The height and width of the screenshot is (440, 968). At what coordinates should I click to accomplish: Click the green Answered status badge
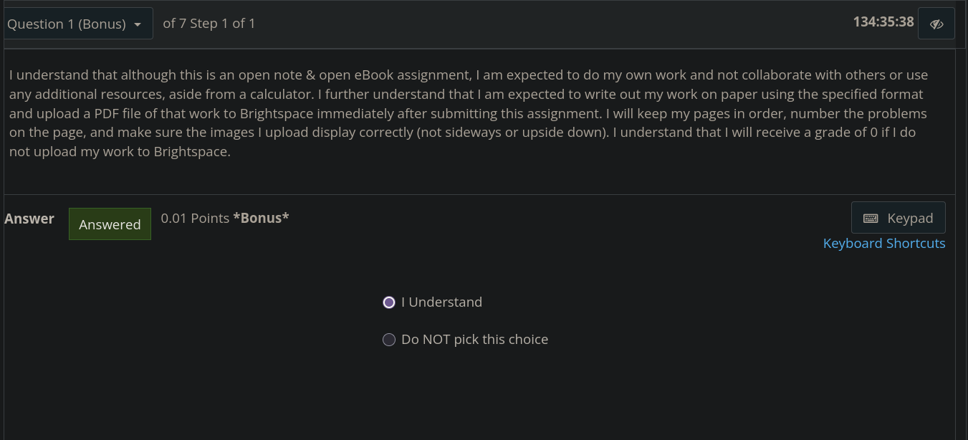pos(110,224)
